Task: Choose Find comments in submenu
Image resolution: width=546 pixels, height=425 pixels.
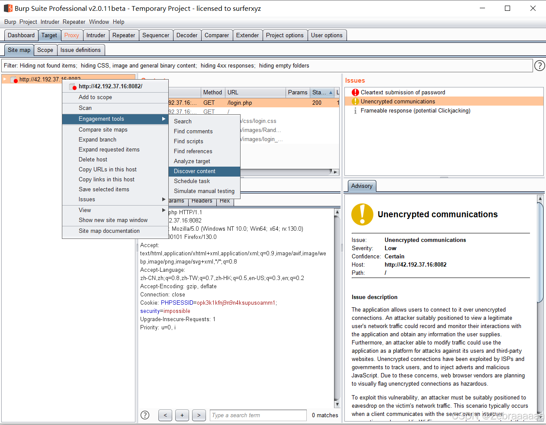Action: tap(204, 132)
